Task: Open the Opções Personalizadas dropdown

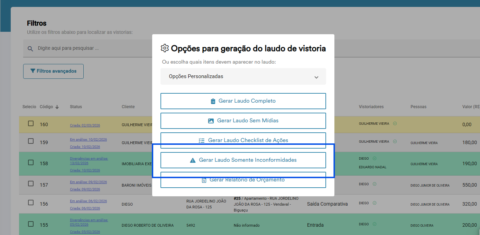Action: point(243,76)
